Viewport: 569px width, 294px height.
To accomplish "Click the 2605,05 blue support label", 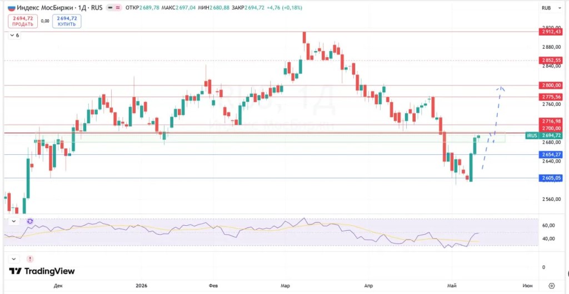I will pyautogui.click(x=551, y=178).
